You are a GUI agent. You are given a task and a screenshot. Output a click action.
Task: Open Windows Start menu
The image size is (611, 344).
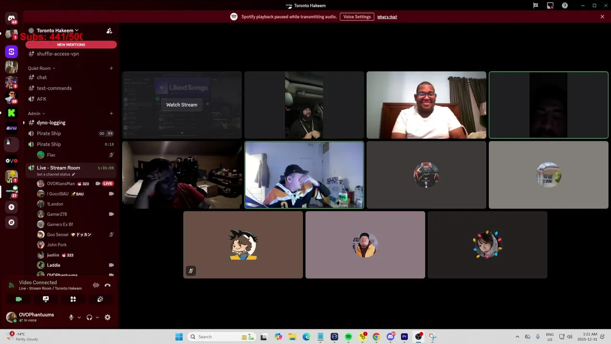pos(179,337)
